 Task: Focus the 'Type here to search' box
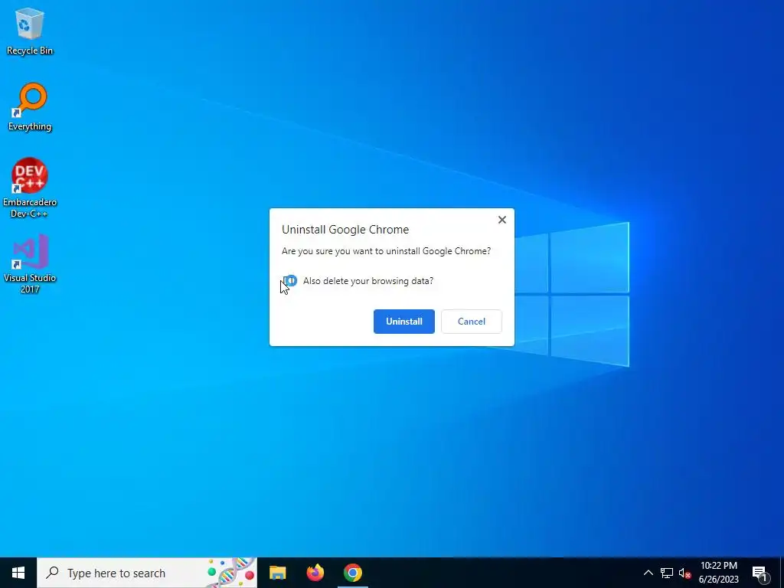tap(147, 573)
